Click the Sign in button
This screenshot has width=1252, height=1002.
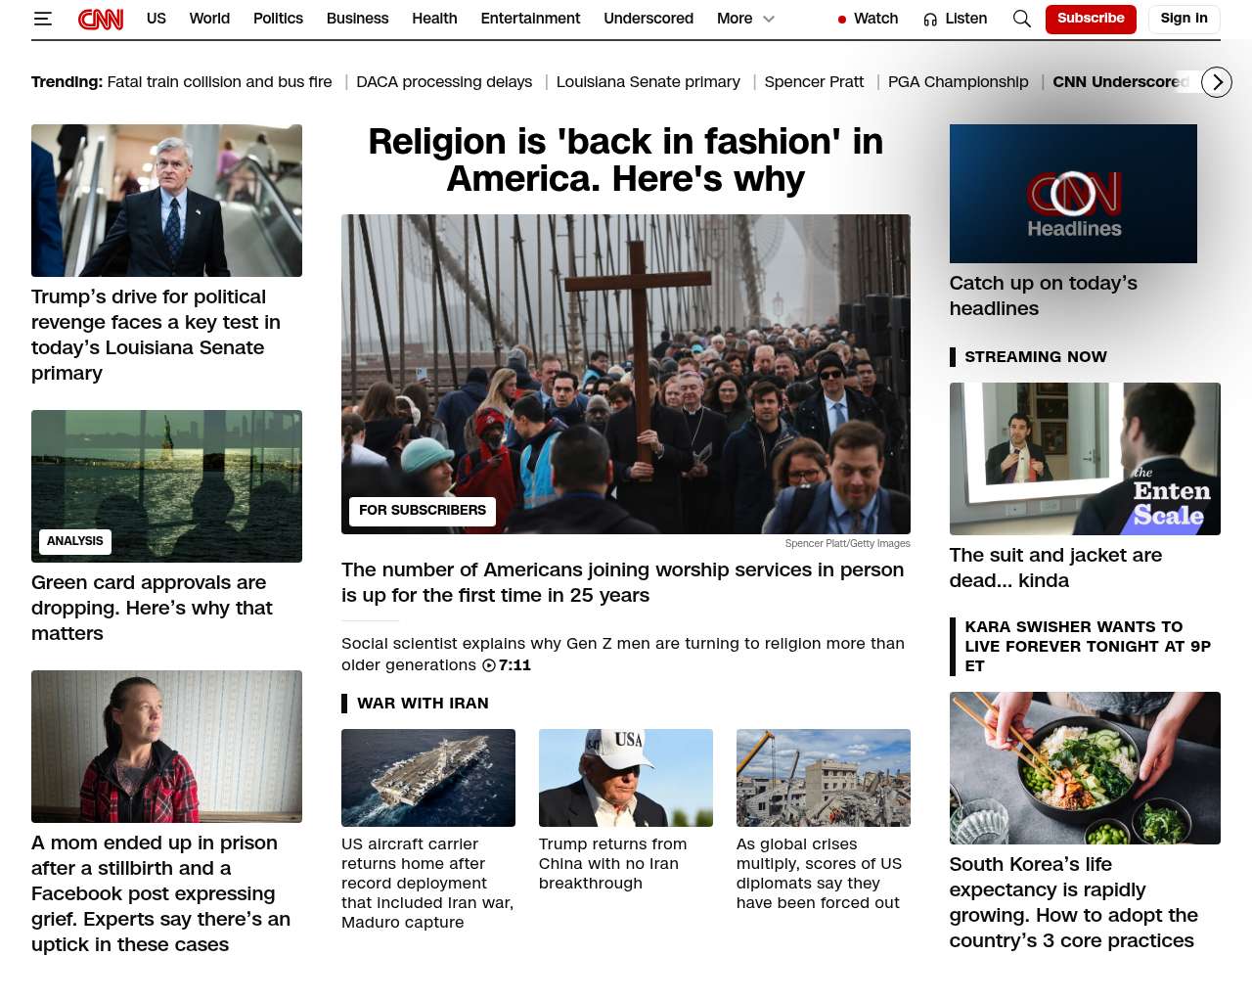click(1184, 19)
